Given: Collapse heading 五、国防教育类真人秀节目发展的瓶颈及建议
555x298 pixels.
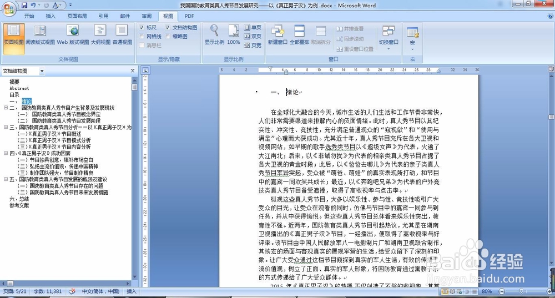Looking at the screenshot, I should (x=6, y=179).
